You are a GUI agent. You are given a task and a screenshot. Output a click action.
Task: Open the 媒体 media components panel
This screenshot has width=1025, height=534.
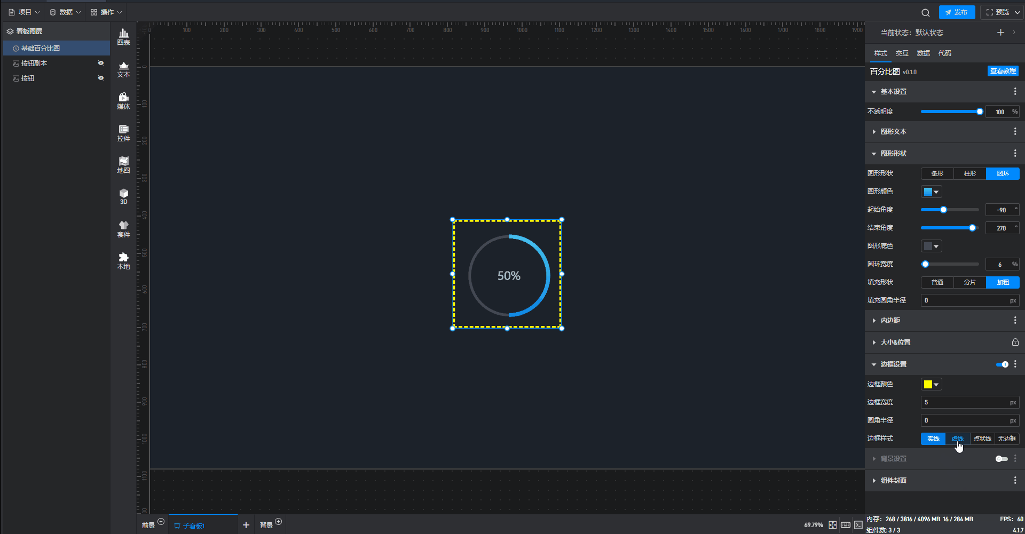123,101
